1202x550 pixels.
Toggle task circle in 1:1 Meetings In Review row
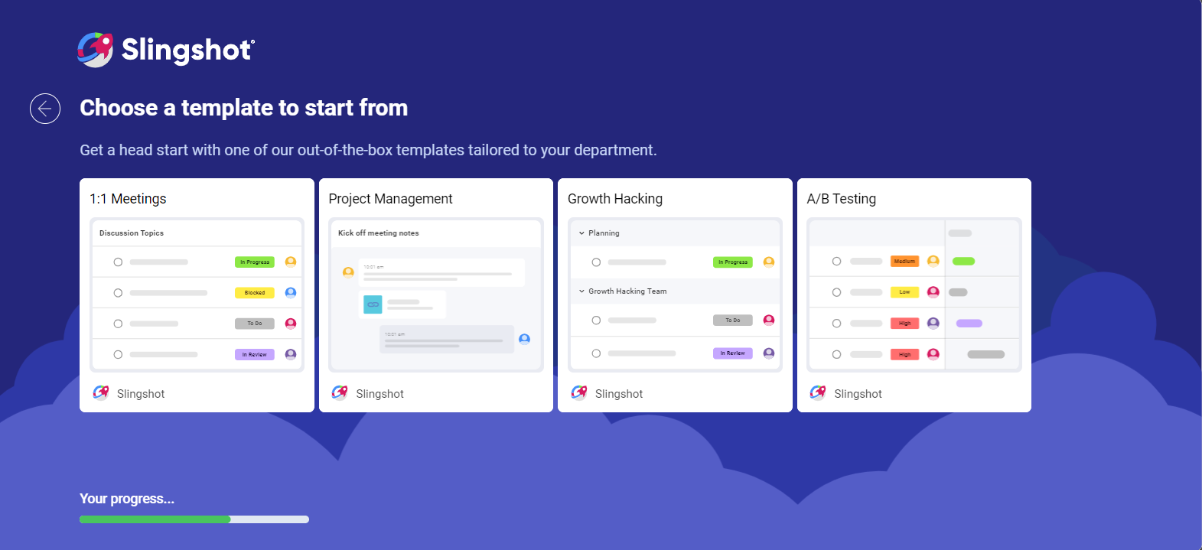[118, 354]
